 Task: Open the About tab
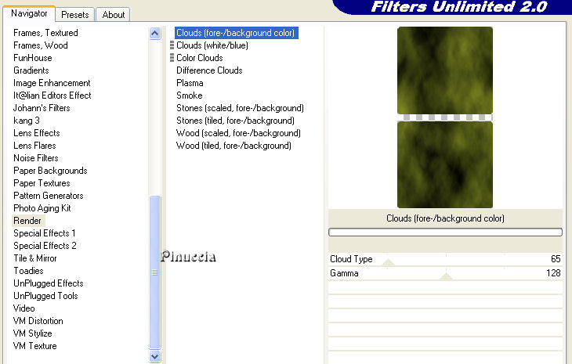113,15
